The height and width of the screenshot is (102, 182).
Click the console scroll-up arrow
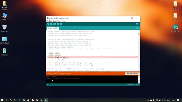pos(139,76)
